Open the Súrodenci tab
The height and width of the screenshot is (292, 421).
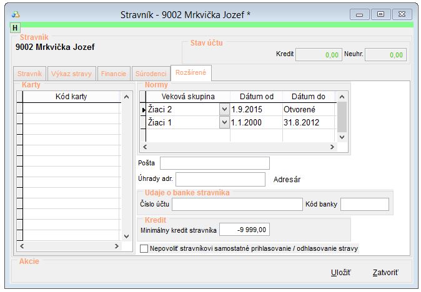(151, 74)
